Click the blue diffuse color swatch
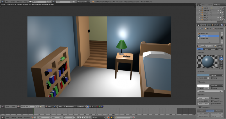 pos(203,75)
